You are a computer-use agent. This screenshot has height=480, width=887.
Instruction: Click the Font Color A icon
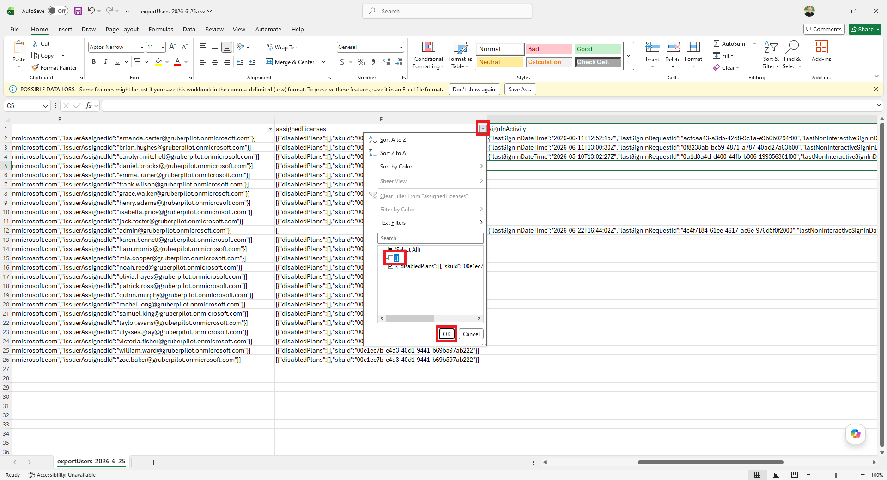[177, 62]
